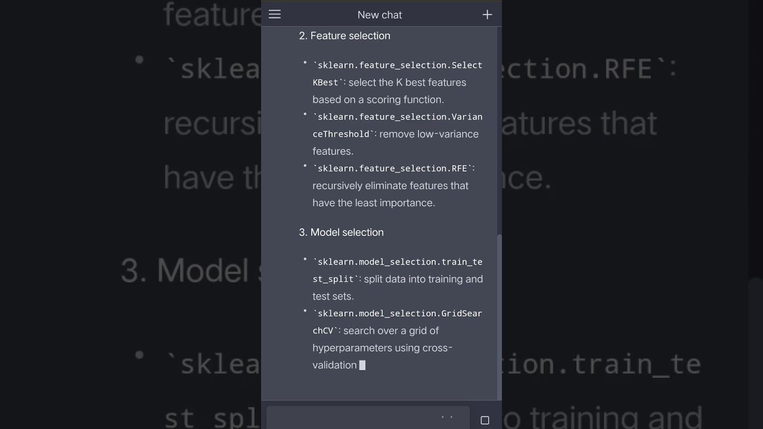Stop generating the response
Viewport: 763px width, 429px height.
point(485,420)
